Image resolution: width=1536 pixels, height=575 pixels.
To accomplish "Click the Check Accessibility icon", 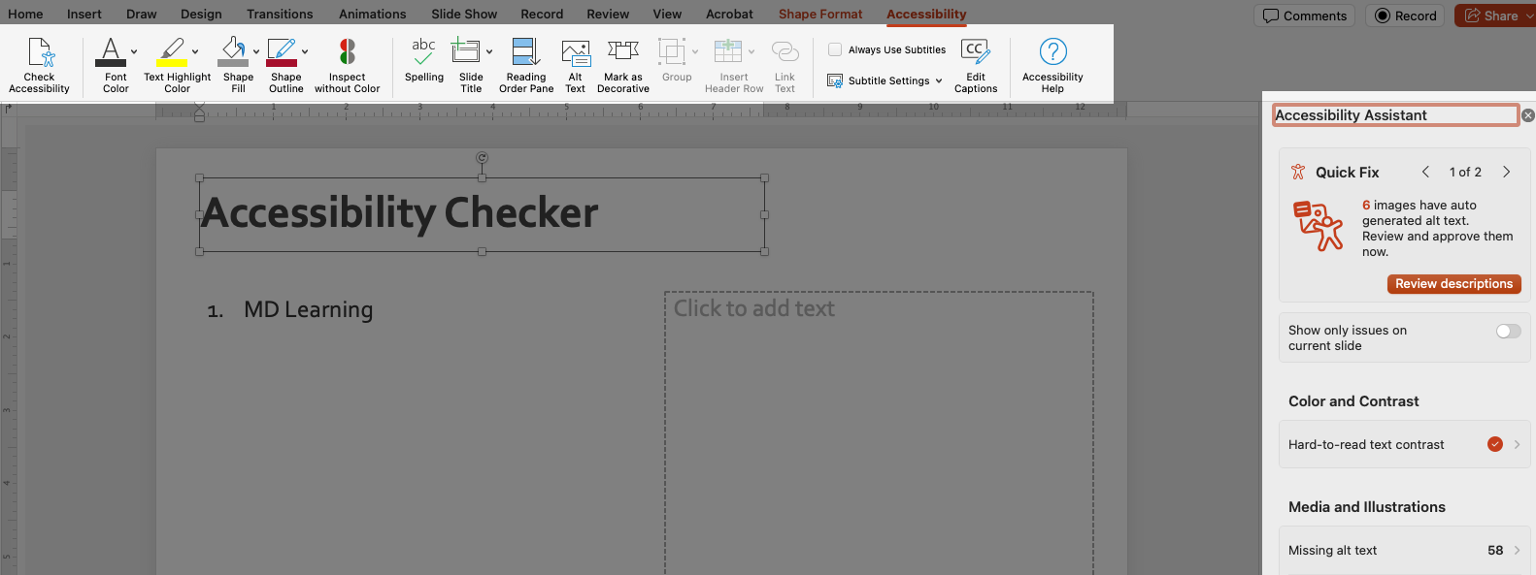I will click(x=40, y=53).
